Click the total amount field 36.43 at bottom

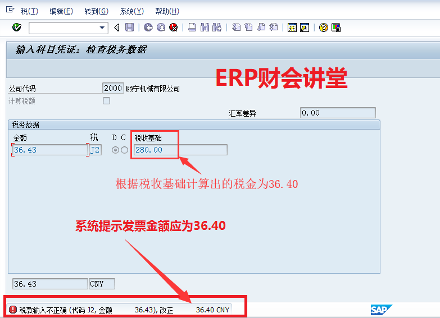point(50,284)
